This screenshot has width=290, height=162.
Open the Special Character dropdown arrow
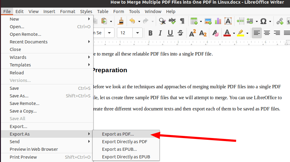[270, 22]
